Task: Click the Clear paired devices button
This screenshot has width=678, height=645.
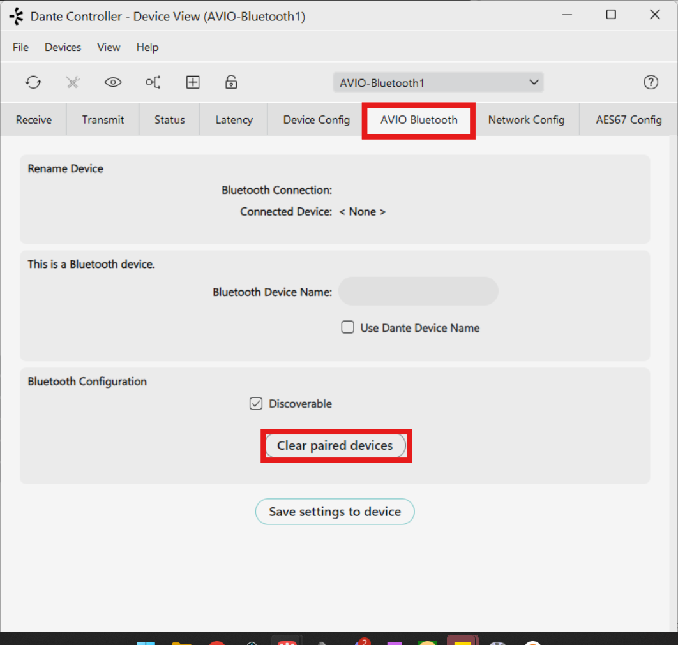Action: click(336, 445)
